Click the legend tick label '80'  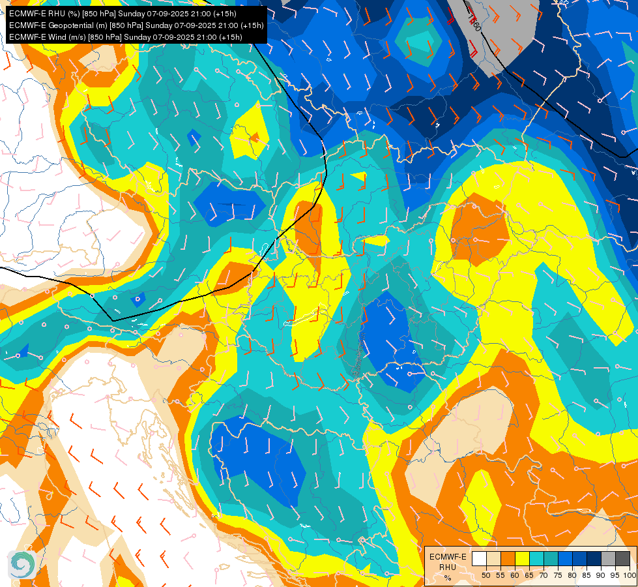572,575
